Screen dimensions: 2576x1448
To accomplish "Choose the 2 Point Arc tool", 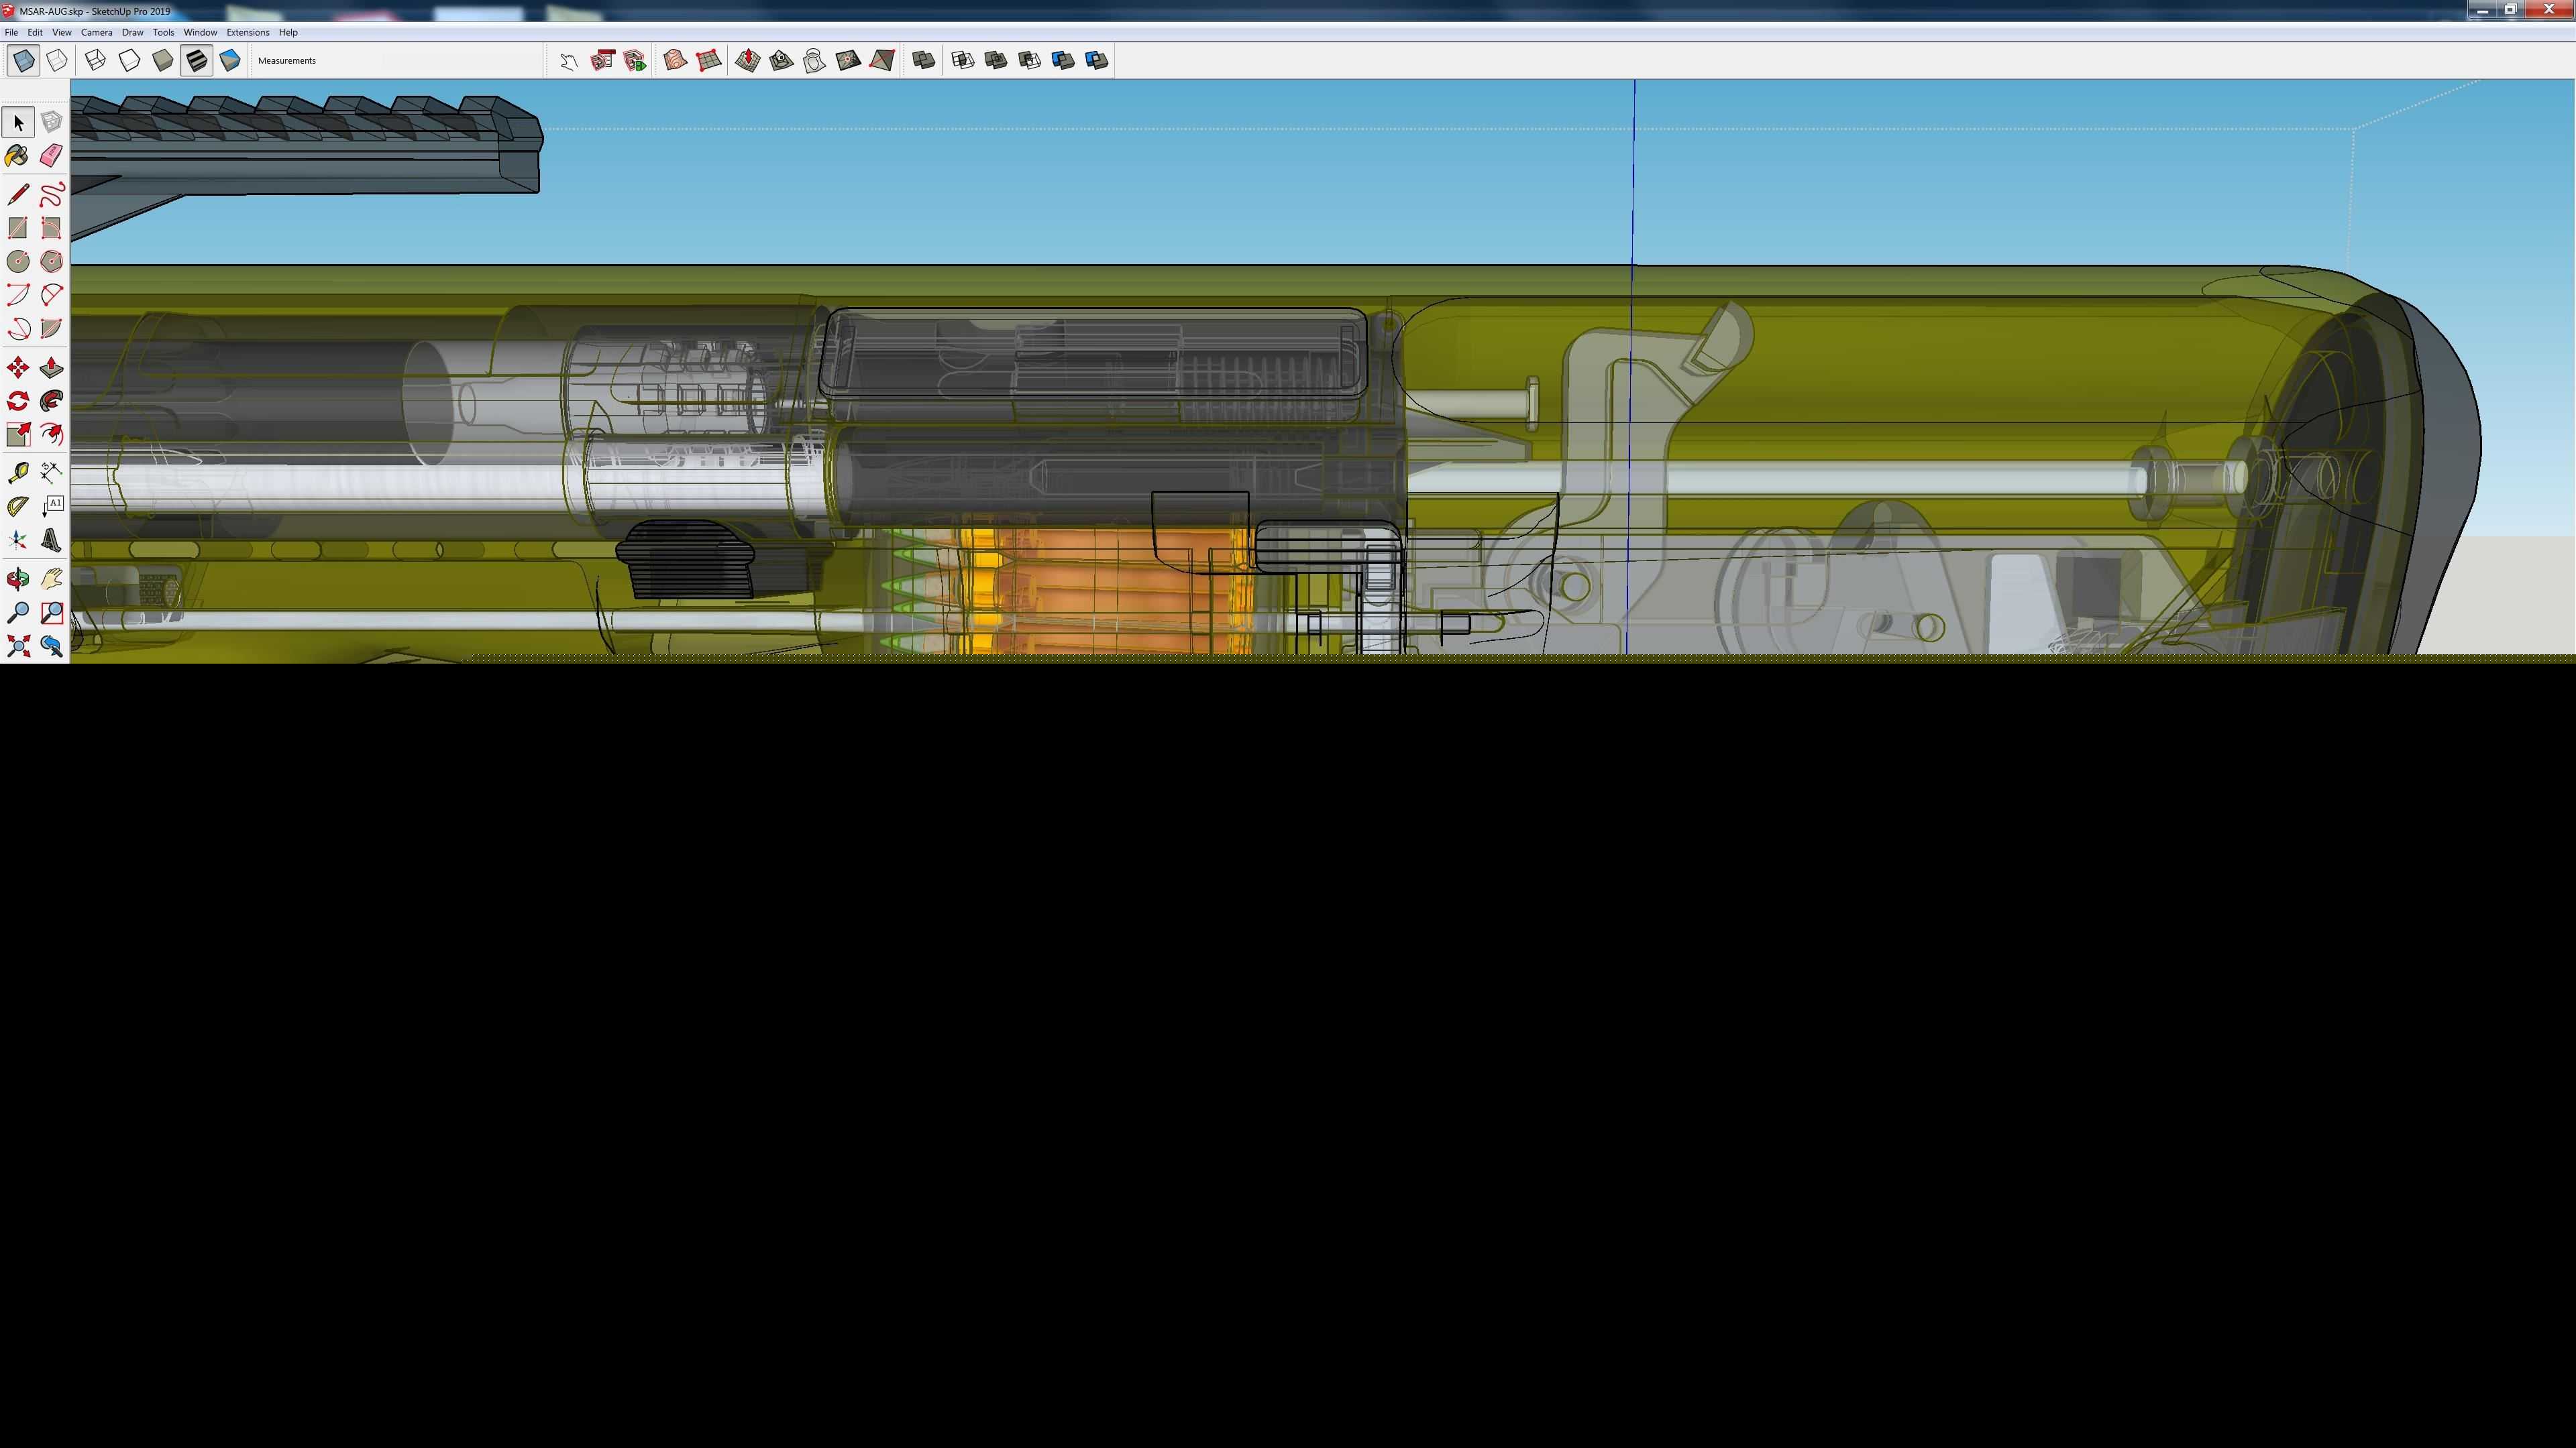I will (52, 295).
